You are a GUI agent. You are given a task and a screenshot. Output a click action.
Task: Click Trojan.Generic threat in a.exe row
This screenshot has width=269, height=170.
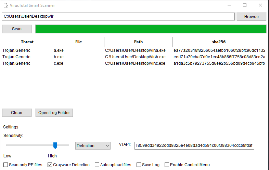pyautogui.click(x=16, y=50)
